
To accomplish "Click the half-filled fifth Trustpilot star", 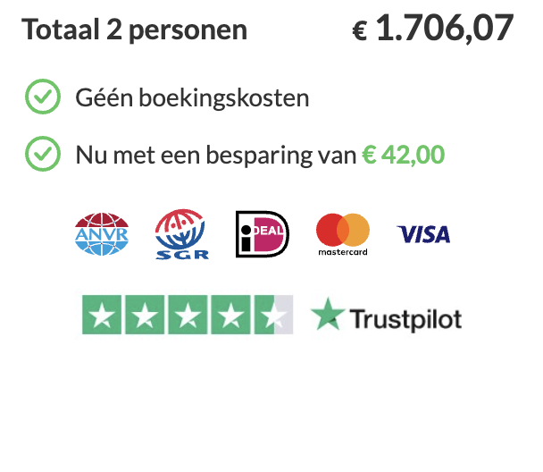I will coord(271,315).
